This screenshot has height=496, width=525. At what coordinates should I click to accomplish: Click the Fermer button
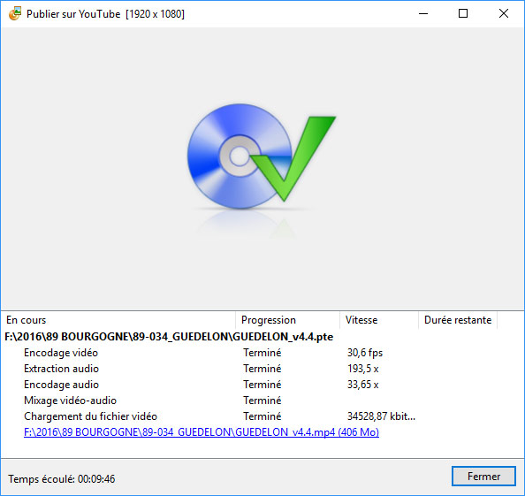click(x=483, y=476)
